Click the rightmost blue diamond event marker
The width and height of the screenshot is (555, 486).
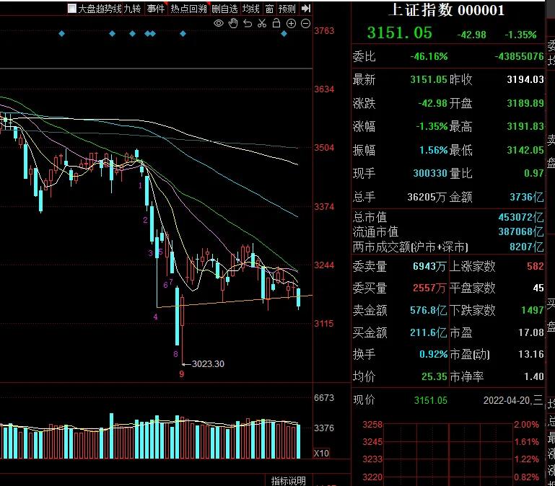284,34
